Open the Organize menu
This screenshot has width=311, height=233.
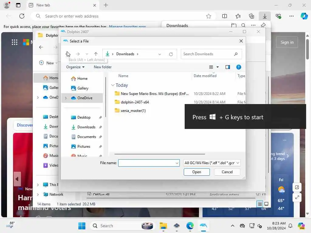(x=75, y=67)
